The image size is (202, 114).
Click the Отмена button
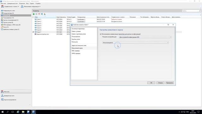click(x=160, y=83)
